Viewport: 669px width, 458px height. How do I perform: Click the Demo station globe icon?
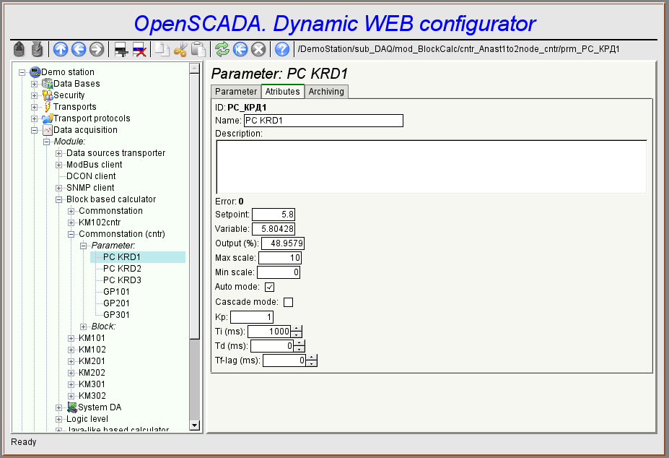pyautogui.click(x=35, y=72)
